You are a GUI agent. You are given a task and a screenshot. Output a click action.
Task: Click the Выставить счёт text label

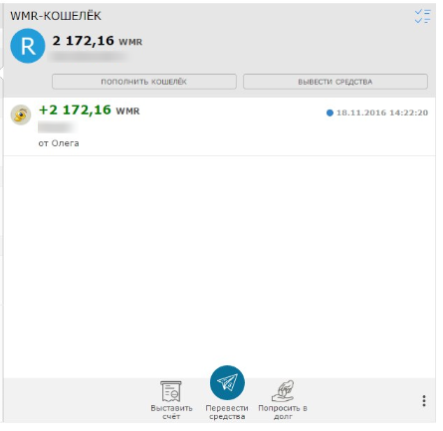pyautogui.click(x=171, y=412)
